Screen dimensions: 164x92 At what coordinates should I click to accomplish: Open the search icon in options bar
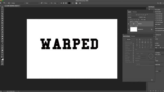point(158,3)
